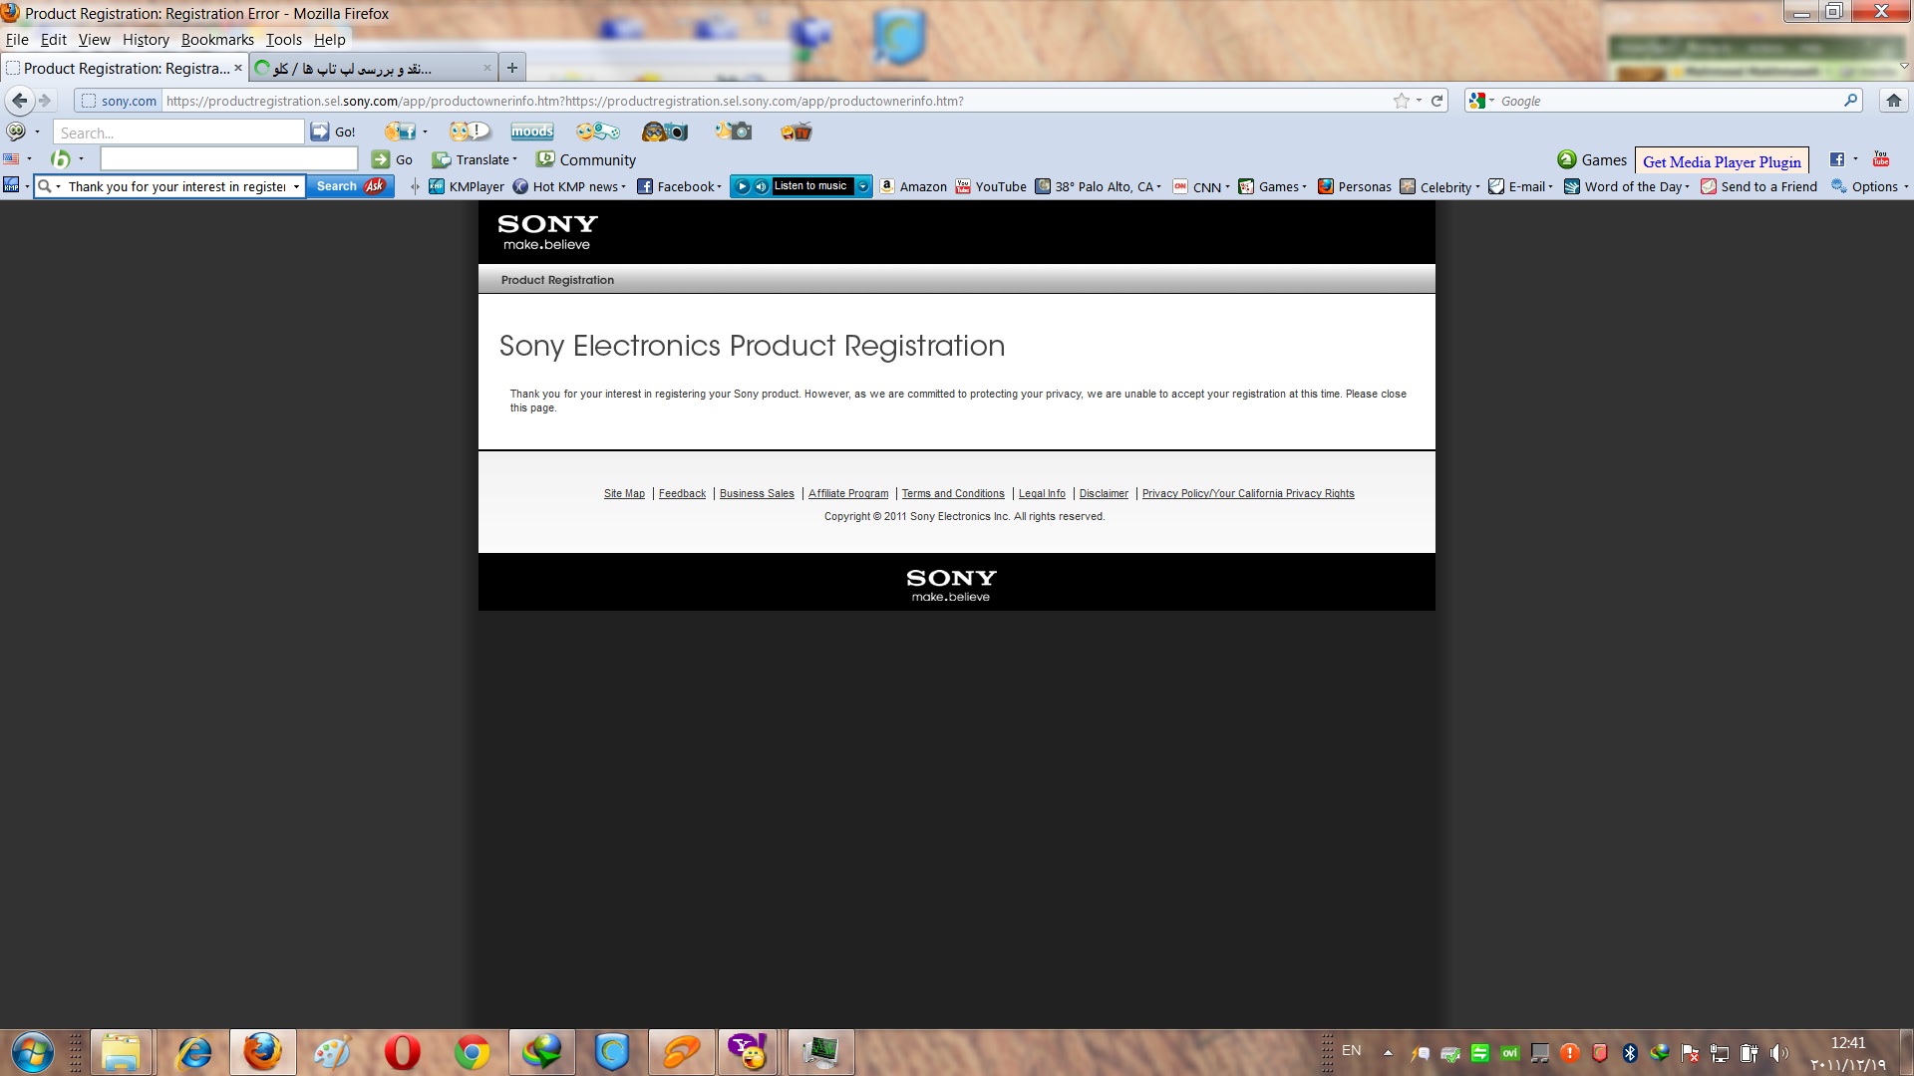Open the smiley TV icon
This screenshot has width=1914, height=1076.
point(796,132)
